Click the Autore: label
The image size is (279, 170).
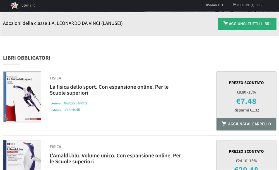point(56,103)
